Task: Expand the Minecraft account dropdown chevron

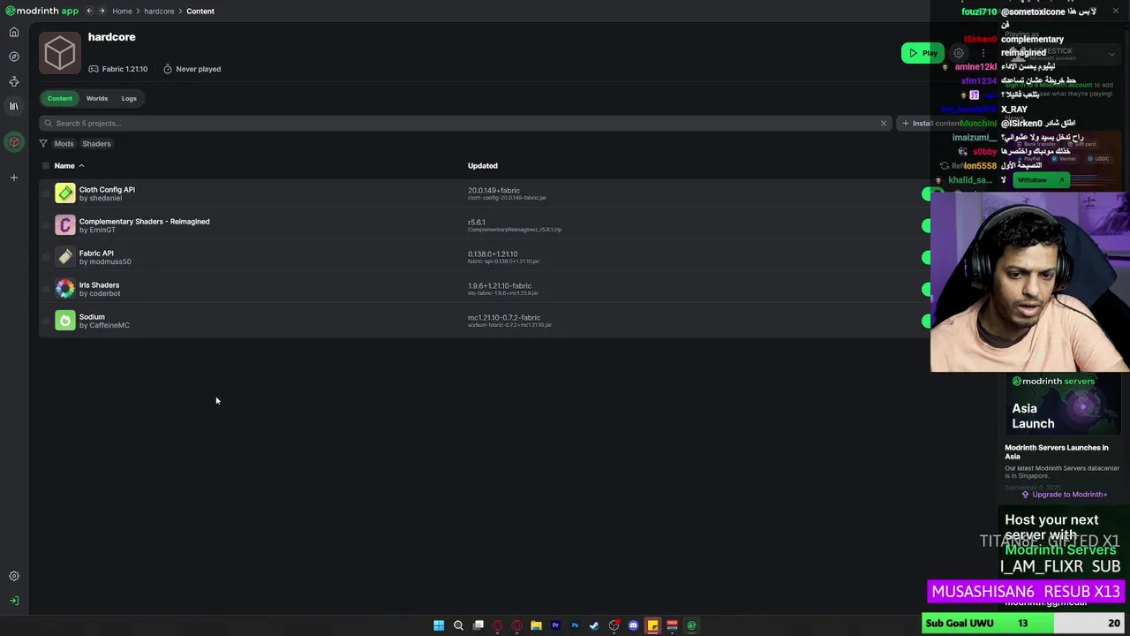Action: point(1111,54)
